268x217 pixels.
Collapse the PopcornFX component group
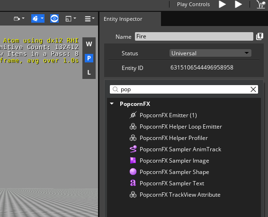tap(112, 104)
